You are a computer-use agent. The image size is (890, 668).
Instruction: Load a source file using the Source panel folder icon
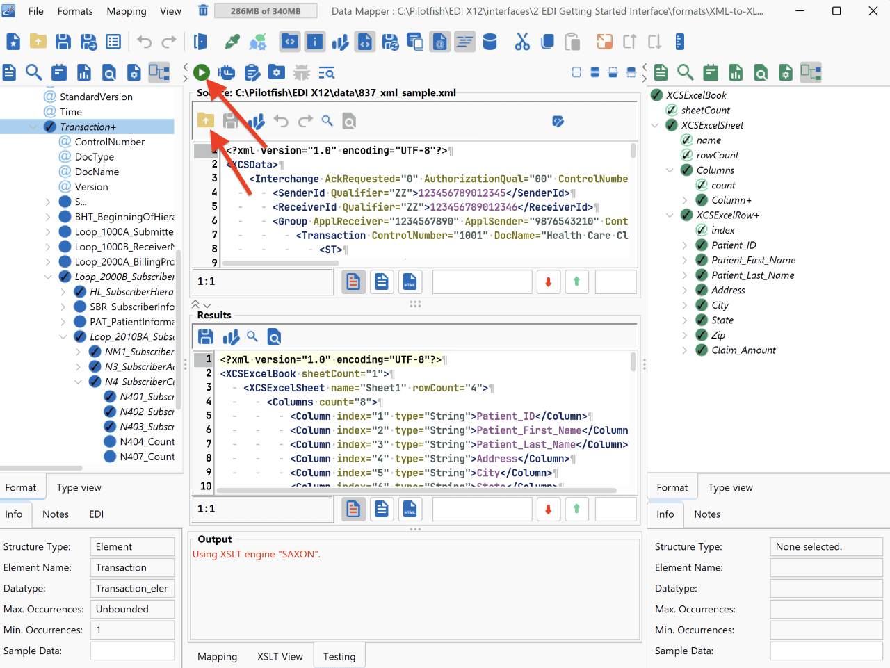(205, 121)
